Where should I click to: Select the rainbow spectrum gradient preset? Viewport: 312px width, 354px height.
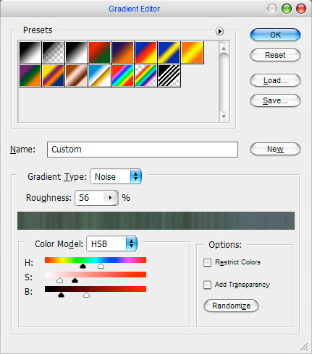tap(122, 76)
